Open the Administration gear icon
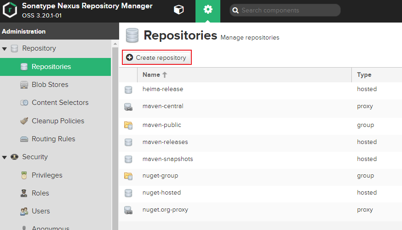 208,10
